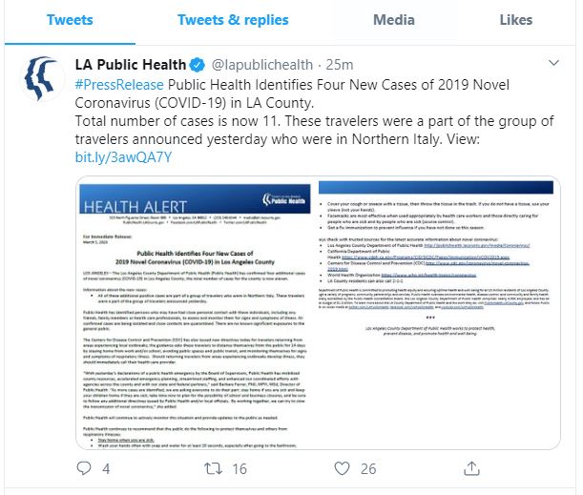The image size is (583, 495).
Task: Click the 25m tweet timestamp
Action: tap(340, 65)
